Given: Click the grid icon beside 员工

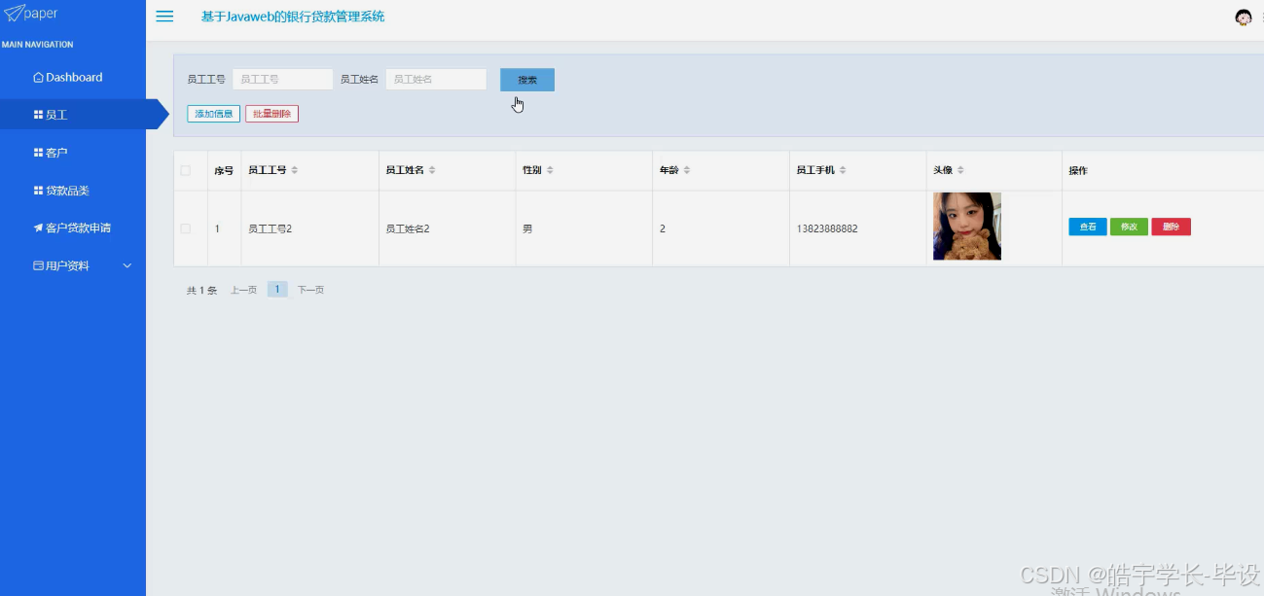Looking at the screenshot, I should [x=38, y=115].
